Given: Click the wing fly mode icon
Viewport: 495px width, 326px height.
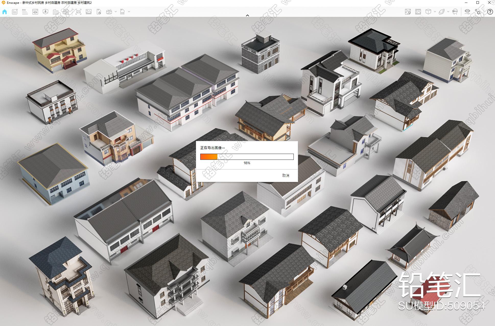Looking at the screenshot, I should coord(442,12).
